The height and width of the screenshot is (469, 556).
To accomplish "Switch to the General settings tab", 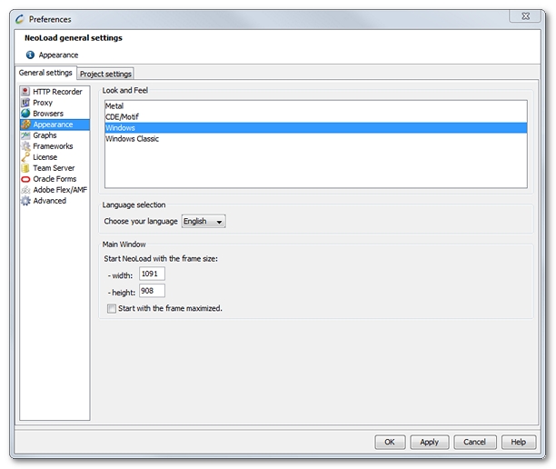I will pyautogui.click(x=45, y=73).
